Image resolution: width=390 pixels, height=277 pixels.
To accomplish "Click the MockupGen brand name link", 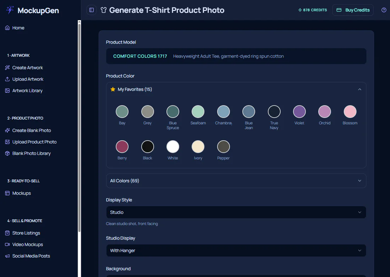I will (38, 10).
